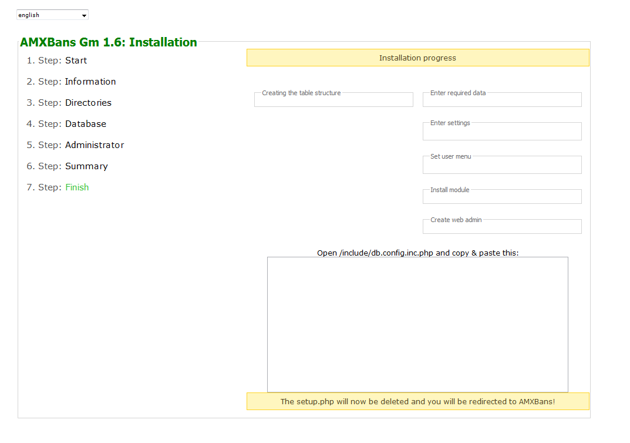Click the Enter required data label
Screen dimensions: 630x443
(x=458, y=93)
